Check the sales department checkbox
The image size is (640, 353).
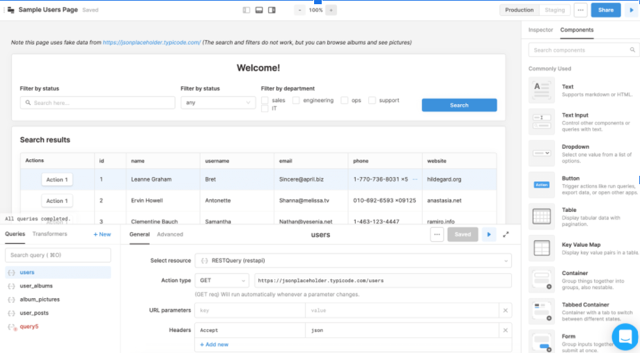[265, 100]
